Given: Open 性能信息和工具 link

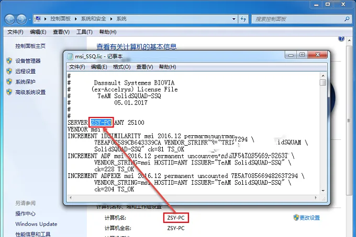Looking at the screenshot, I should 33,234.
